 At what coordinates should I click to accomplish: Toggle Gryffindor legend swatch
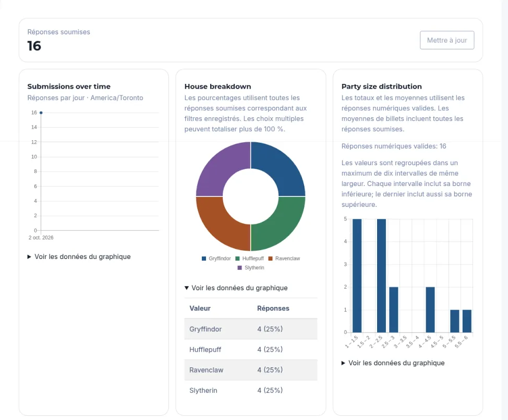pos(204,258)
